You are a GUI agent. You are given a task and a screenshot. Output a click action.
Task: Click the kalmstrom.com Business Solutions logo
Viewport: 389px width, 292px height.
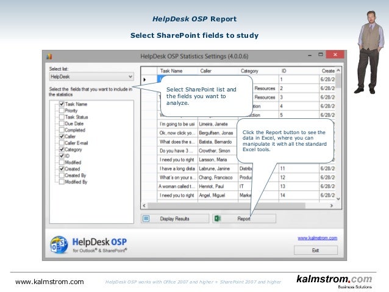point(334,282)
